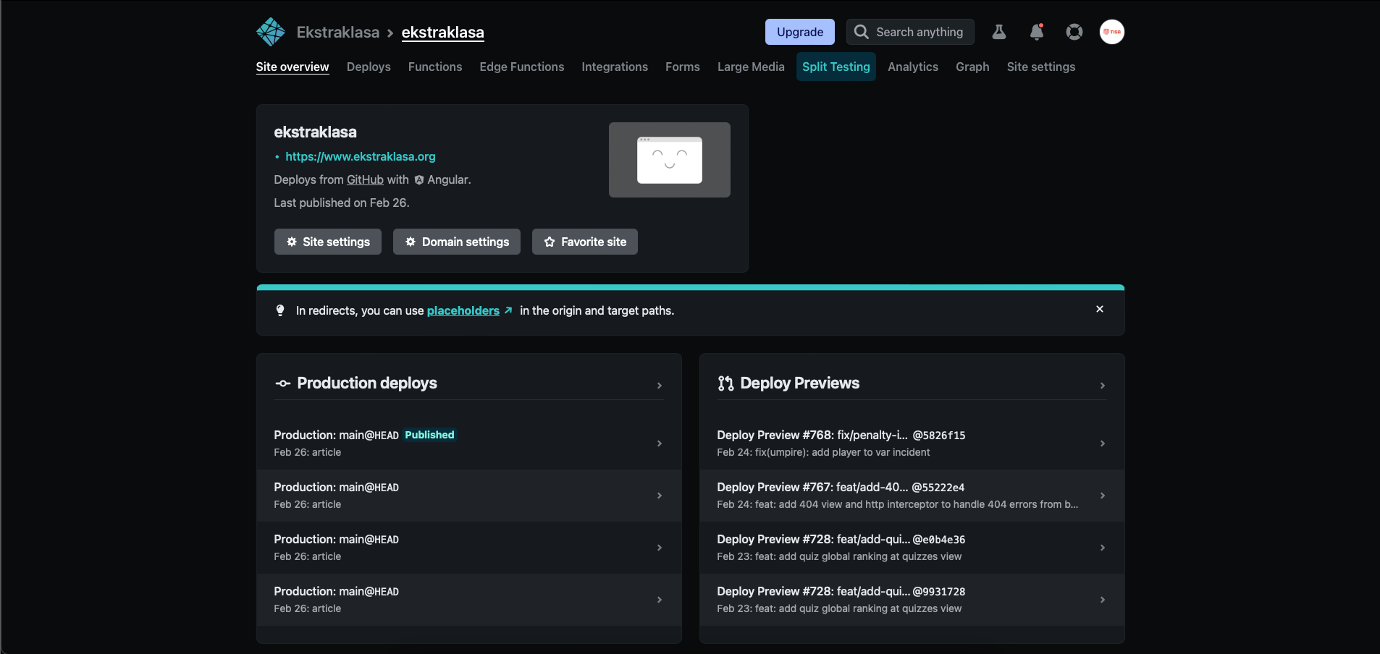
Task: Open the Functions tab
Action: 435,67
